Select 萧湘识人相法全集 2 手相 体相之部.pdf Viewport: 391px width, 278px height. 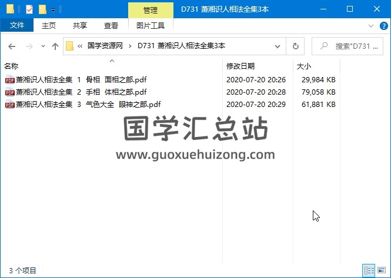(81, 92)
